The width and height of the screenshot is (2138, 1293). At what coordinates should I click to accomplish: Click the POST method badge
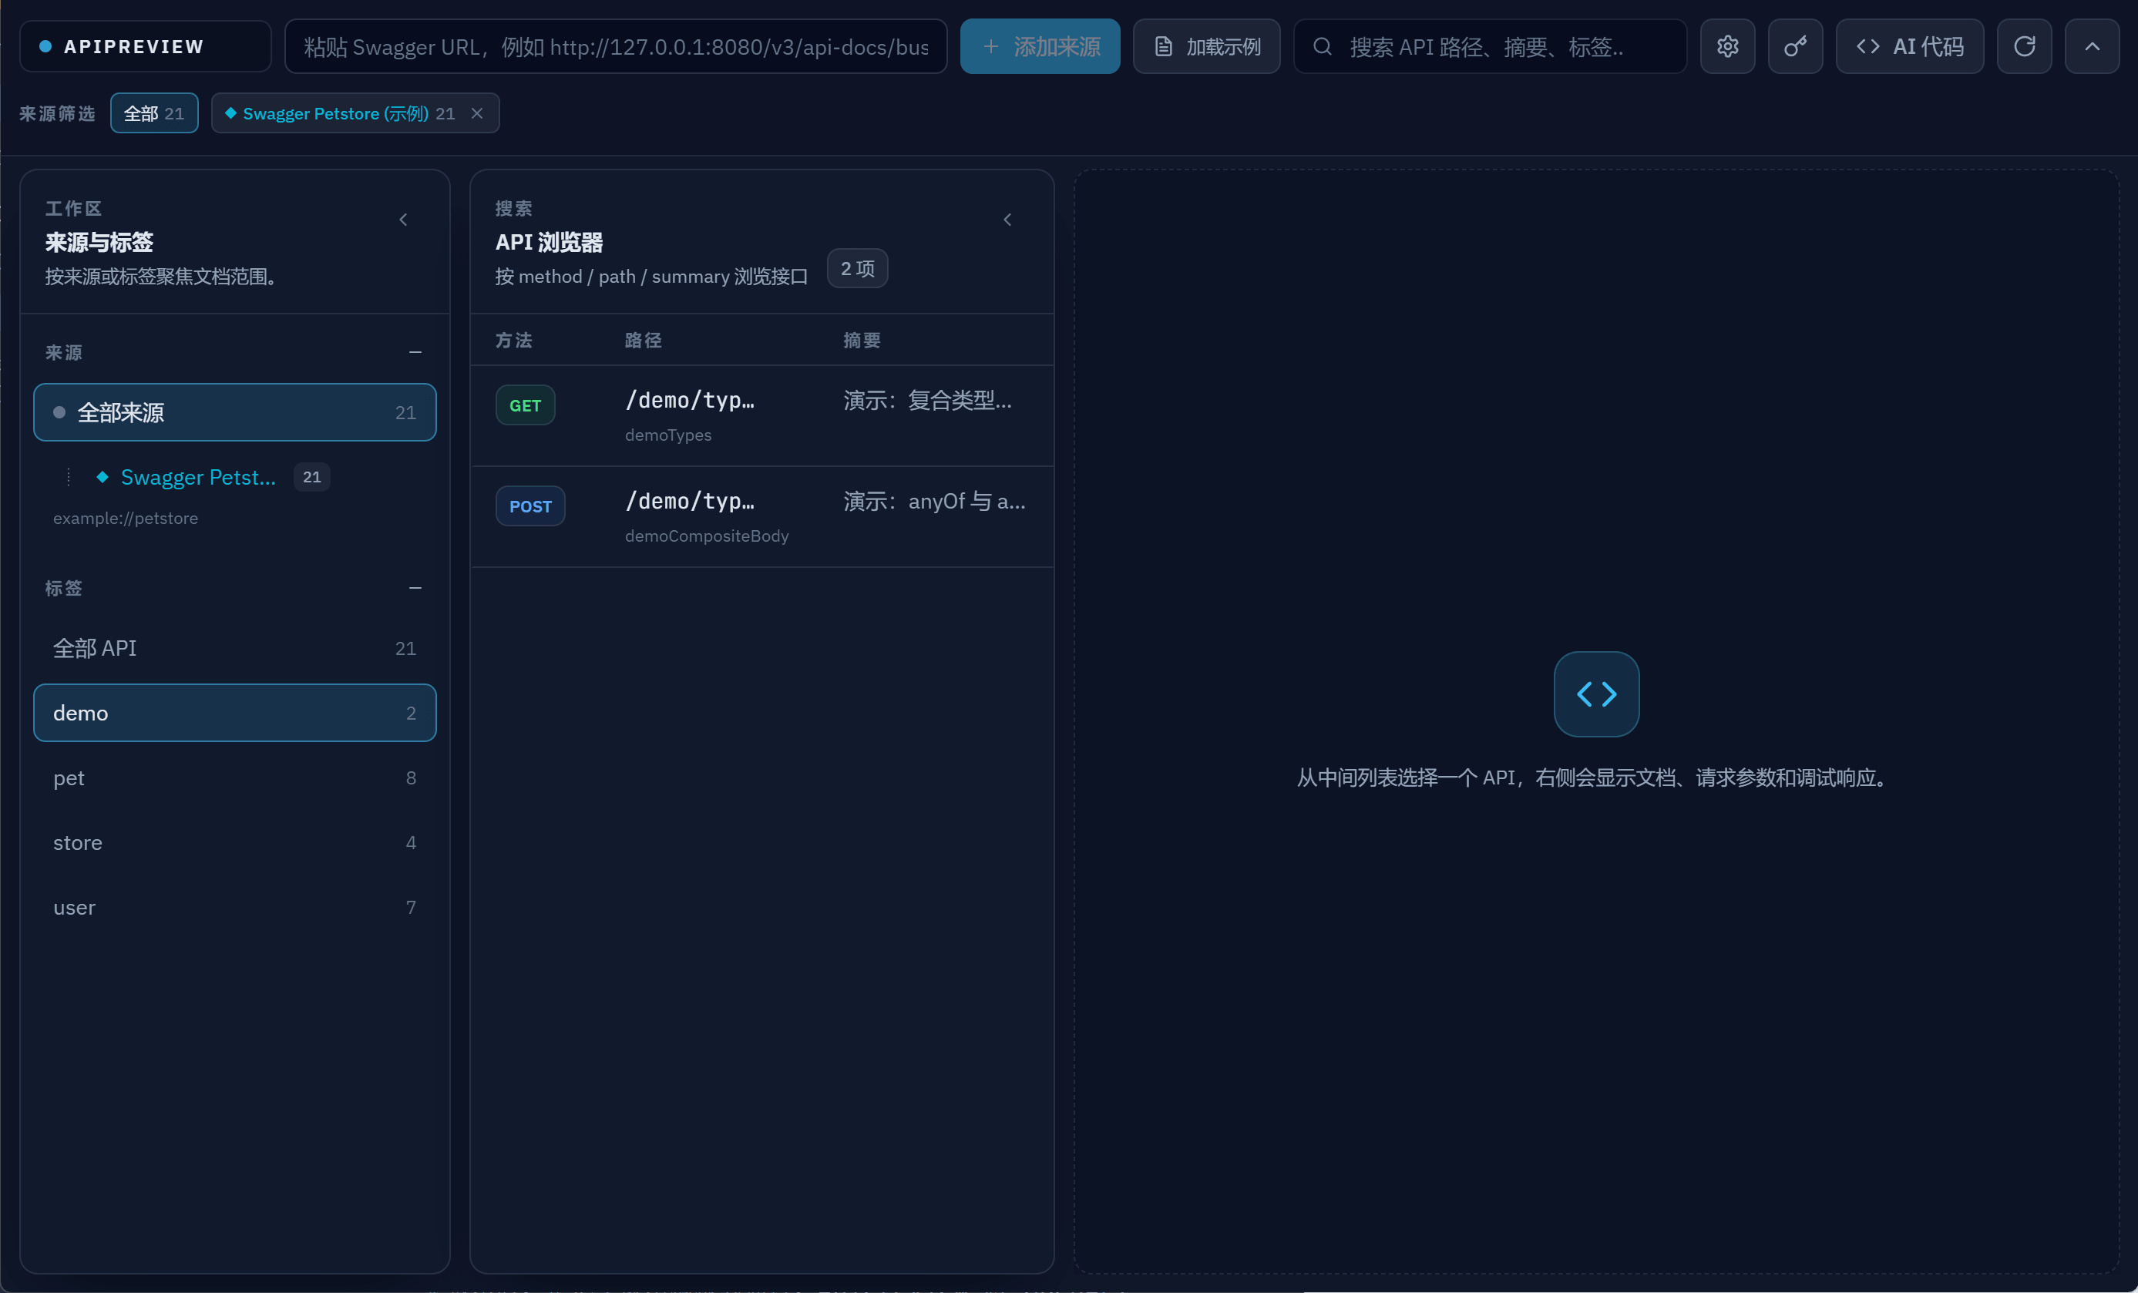pos(530,506)
